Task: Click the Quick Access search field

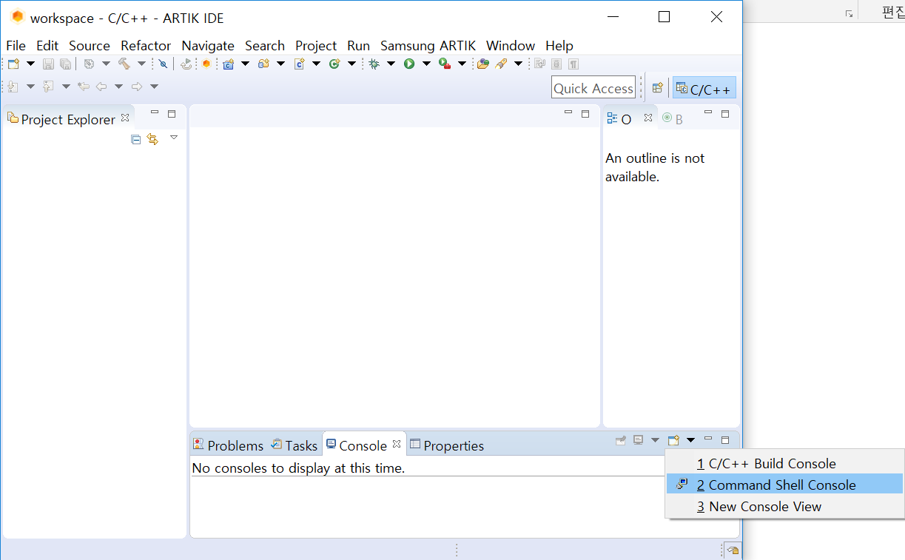Action: pyautogui.click(x=593, y=88)
